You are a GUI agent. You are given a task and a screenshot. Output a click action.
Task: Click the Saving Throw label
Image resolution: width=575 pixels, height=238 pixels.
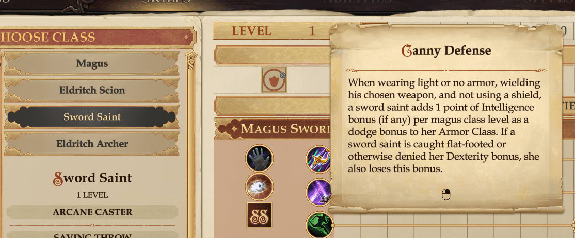tap(92, 236)
